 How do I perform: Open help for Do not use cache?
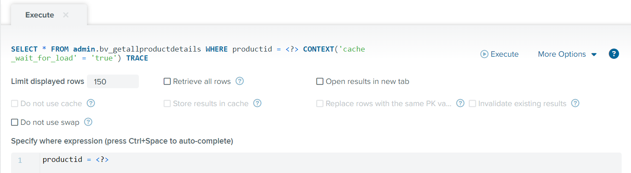coord(91,103)
